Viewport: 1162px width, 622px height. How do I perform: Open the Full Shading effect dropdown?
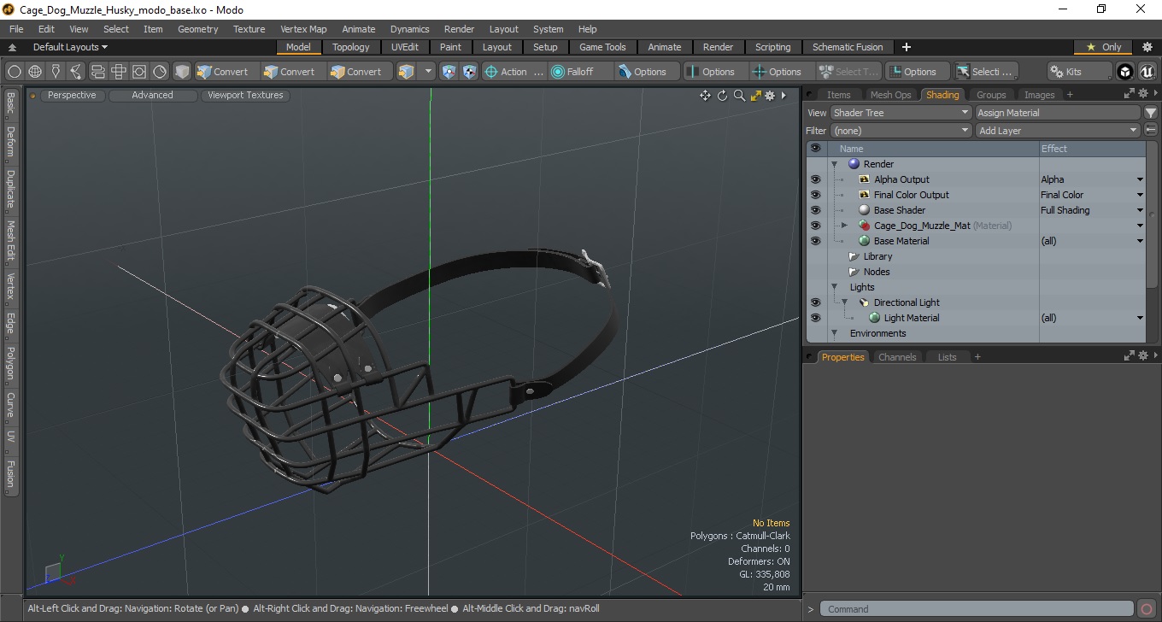click(1140, 210)
